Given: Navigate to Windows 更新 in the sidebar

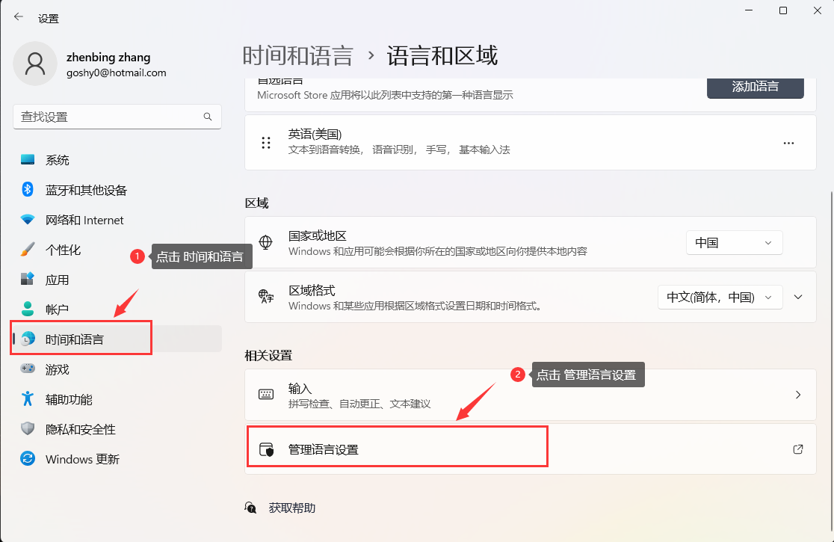Looking at the screenshot, I should (x=82, y=459).
